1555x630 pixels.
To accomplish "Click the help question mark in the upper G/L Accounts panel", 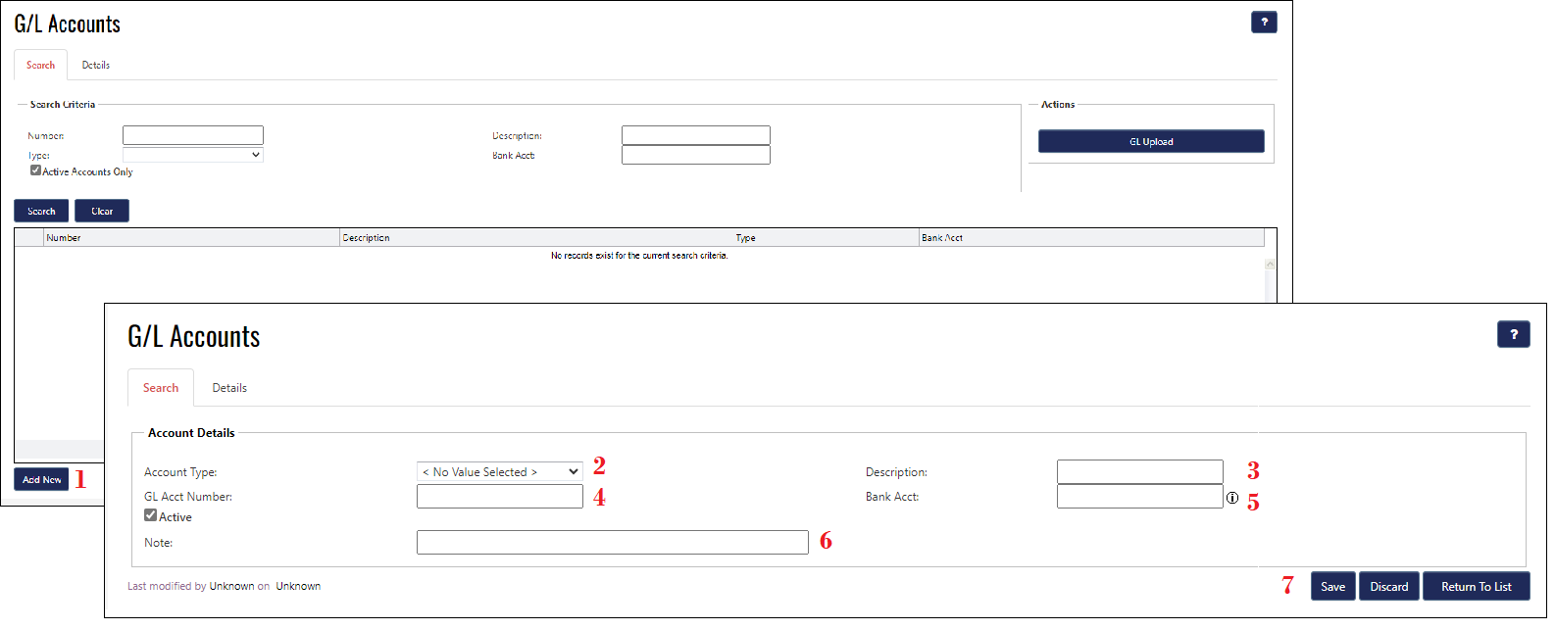I will 1264,22.
